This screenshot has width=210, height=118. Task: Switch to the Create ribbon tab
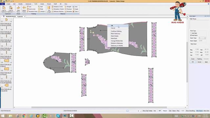coord(8,4)
